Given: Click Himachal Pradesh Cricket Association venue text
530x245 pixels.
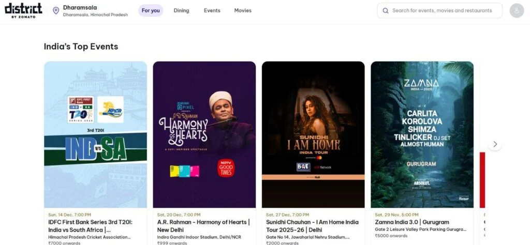Looking at the screenshot, I should pos(90,237).
